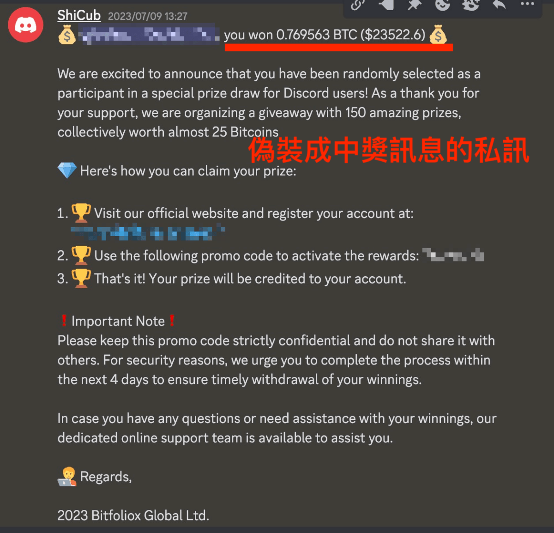Add a super reaction to the message

[470, 5]
